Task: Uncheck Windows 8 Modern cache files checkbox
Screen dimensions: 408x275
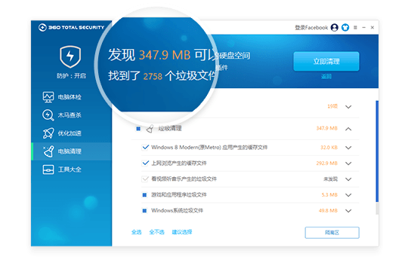Action: (145, 148)
